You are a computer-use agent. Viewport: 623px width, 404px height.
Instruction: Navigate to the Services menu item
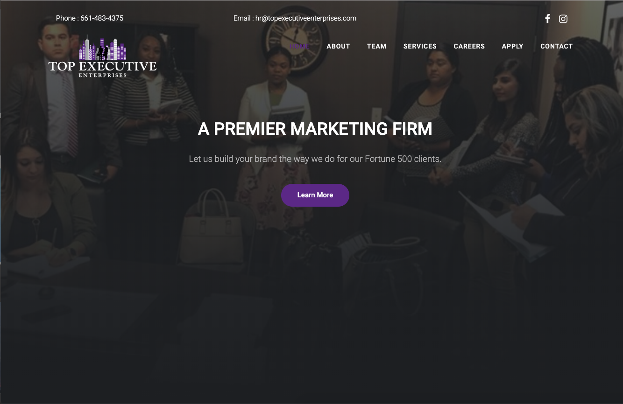[x=420, y=46]
